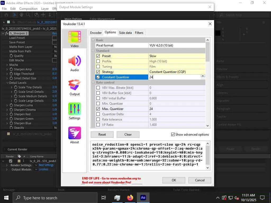Open the Output Module Lossless dropdown

[x=36, y=169]
